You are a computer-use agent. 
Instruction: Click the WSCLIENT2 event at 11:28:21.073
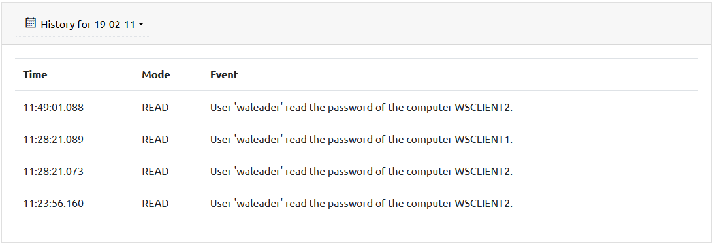pyautogui.click(x=362, y=172)
